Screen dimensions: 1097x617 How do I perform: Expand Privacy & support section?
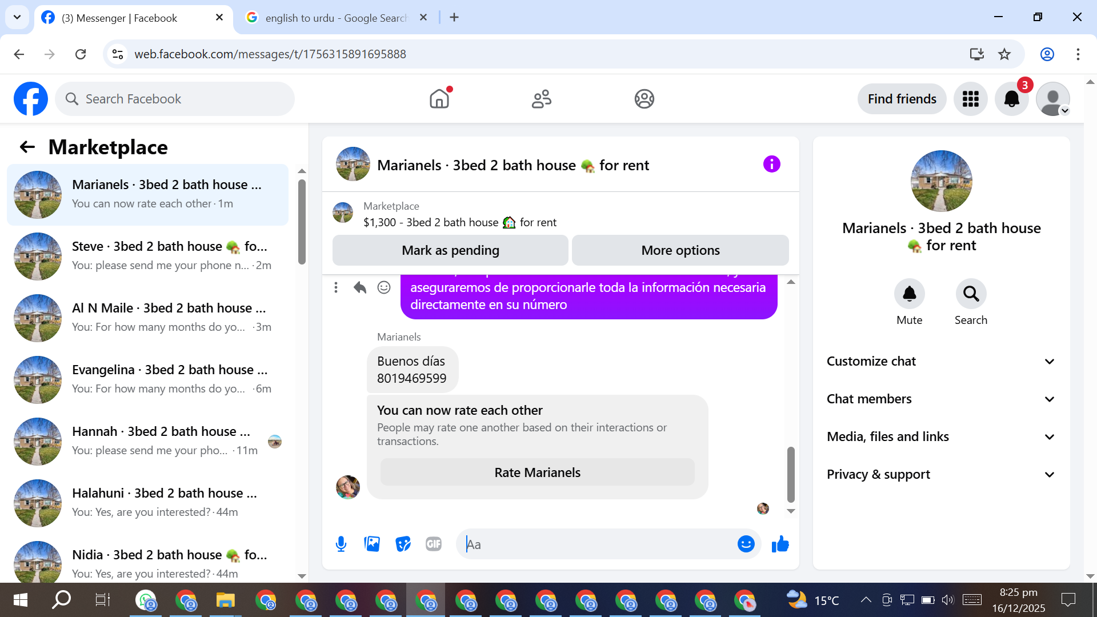940,475
